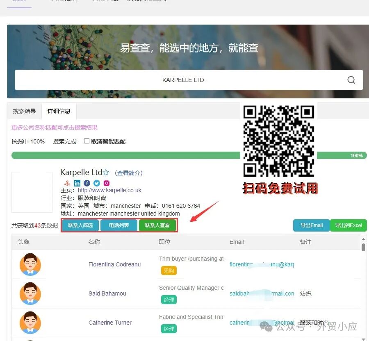
Task: Click the 联系人筛选 button
Action: [x=80, y=225]
